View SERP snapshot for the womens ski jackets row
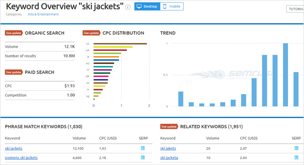Viewport: 304px width, 165px height. 143,158
